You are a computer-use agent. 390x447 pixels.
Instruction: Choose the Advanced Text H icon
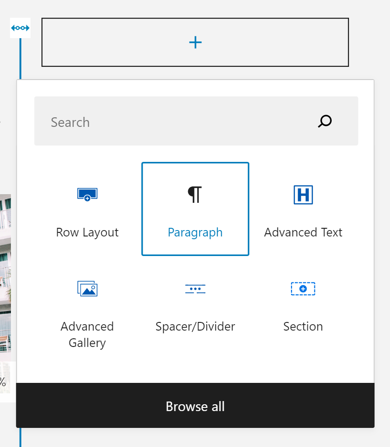[x=303, y=195]
